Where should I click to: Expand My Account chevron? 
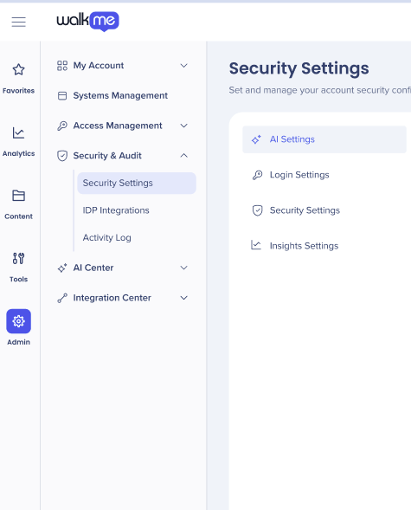(x=184, y=66)
